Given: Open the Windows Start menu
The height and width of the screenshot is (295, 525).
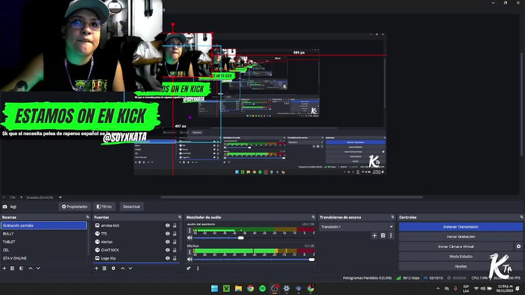Looking at the screenshot, I should (214, 288).
